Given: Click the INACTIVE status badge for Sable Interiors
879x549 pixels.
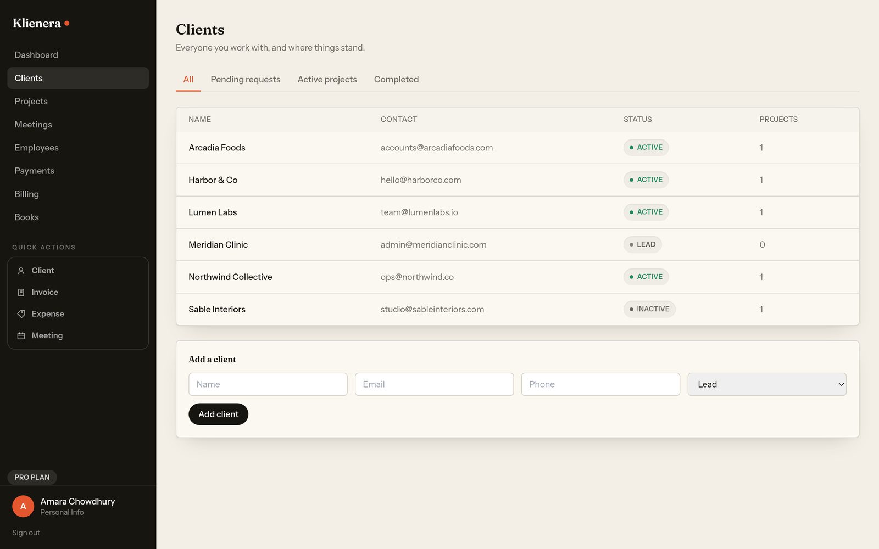Looking at the screenshot, I should click(649, 309).
